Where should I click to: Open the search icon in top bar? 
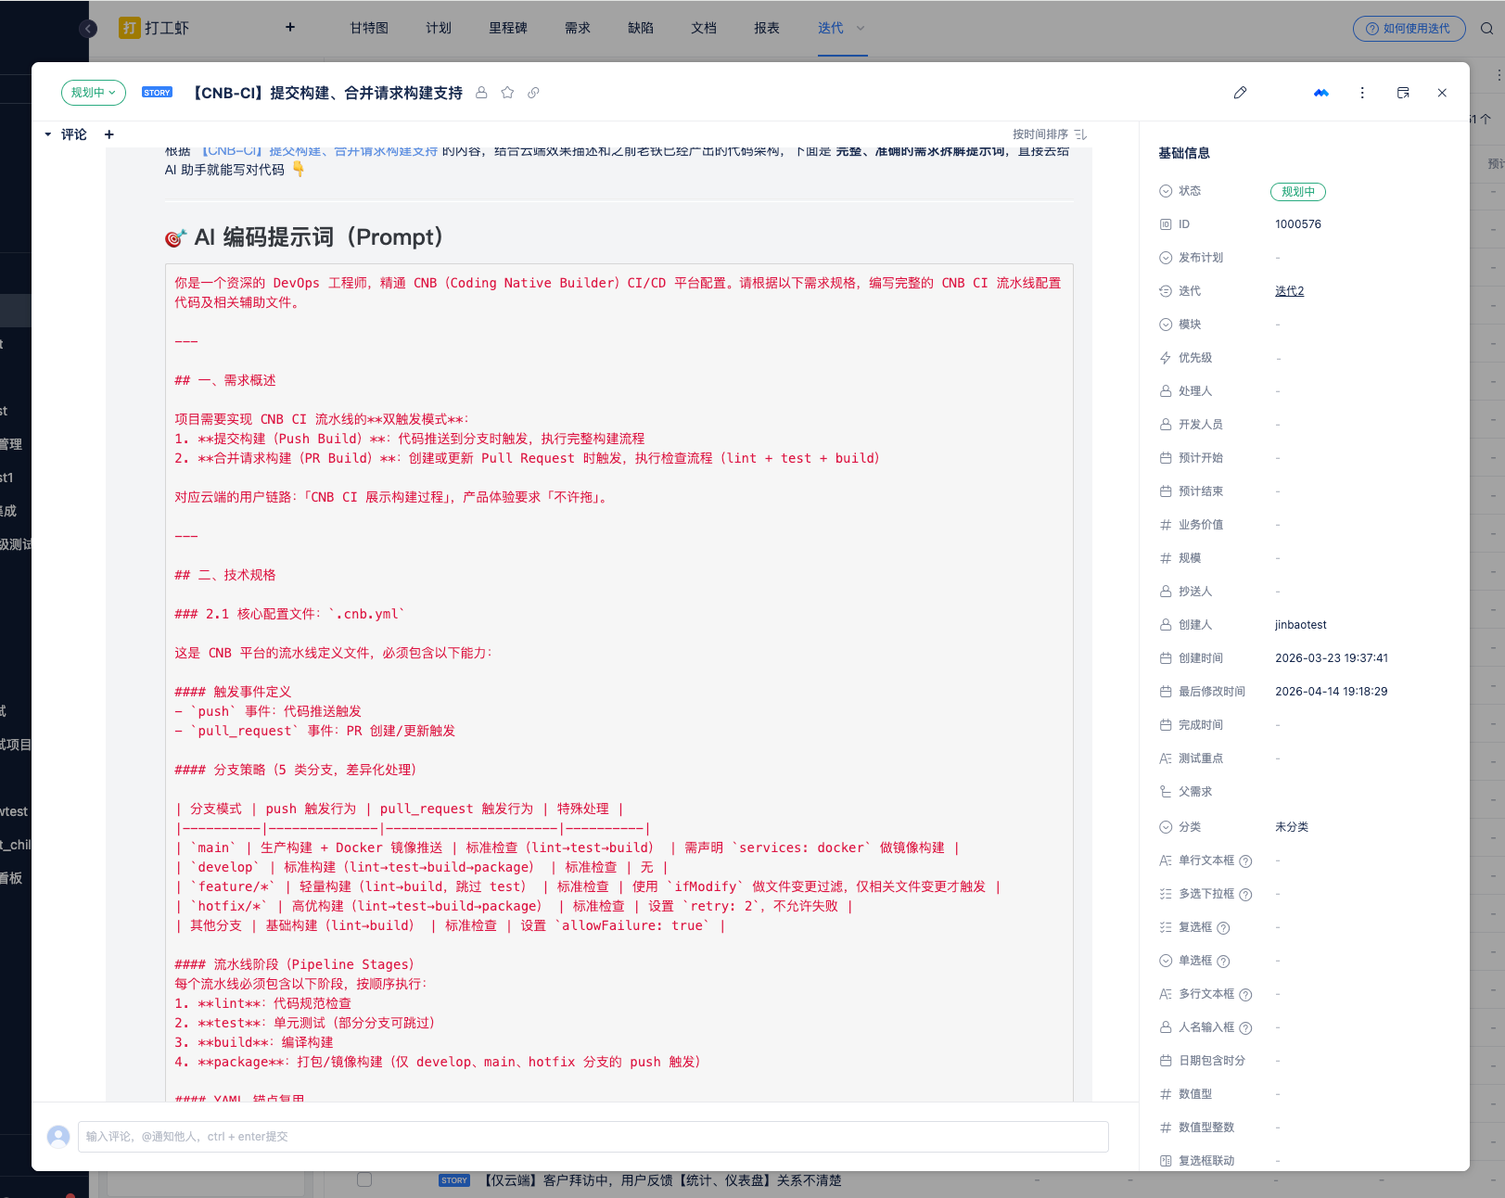pyautogui.click(x=1486, y=29)
